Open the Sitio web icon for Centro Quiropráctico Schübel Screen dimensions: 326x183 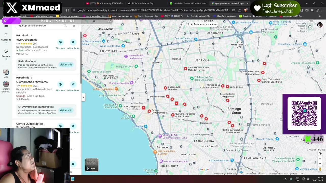[60, 126]
